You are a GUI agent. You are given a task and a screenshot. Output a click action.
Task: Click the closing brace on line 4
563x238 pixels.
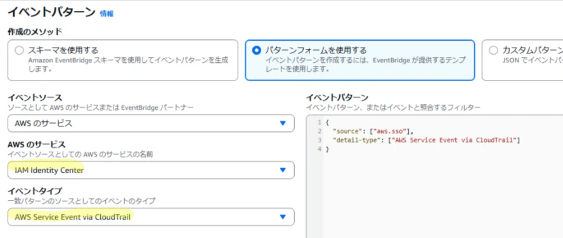(327, 149)
